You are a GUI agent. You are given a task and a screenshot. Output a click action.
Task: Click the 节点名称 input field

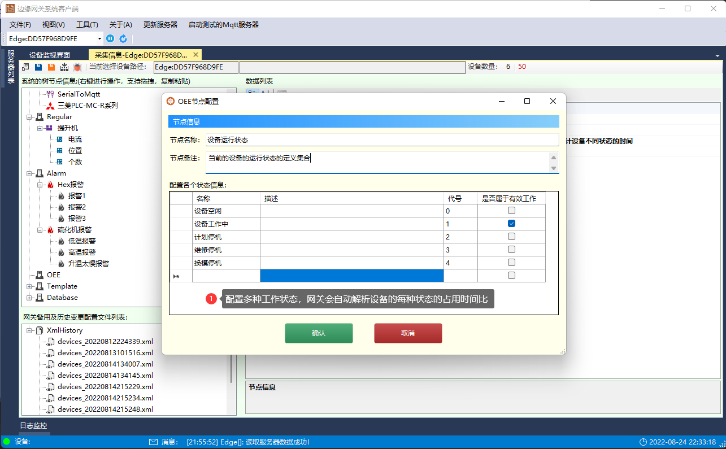382,140
